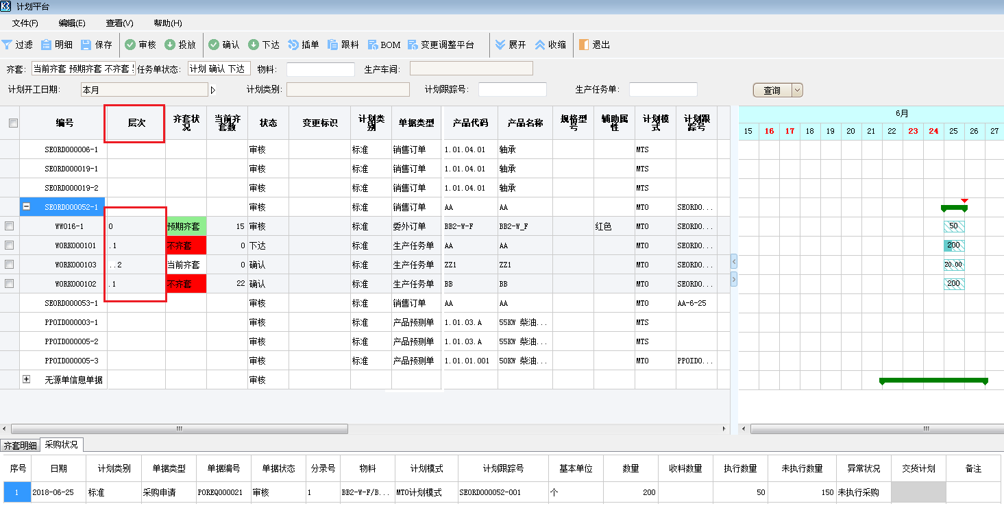Click the 生产任务单 input field
Screen dimensions: 1004x506
pyautogui.click(x=663, y=90)
